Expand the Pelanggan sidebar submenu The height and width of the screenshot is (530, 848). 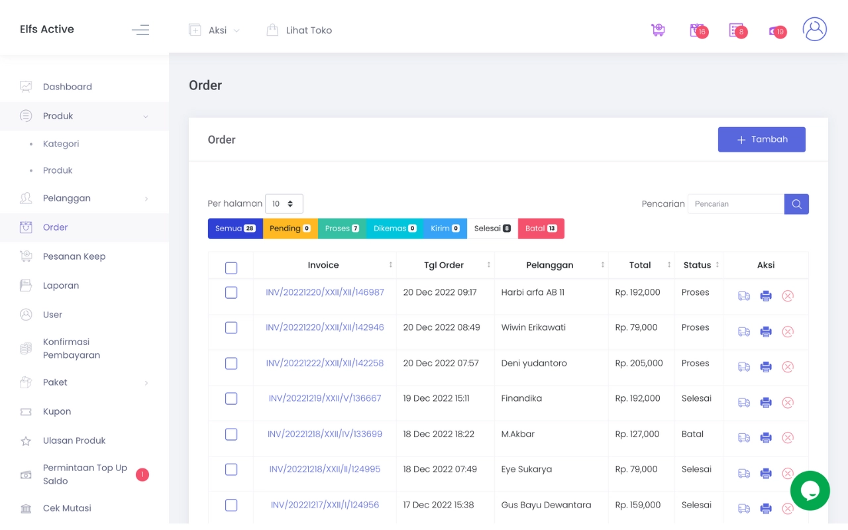coord(84,198)
